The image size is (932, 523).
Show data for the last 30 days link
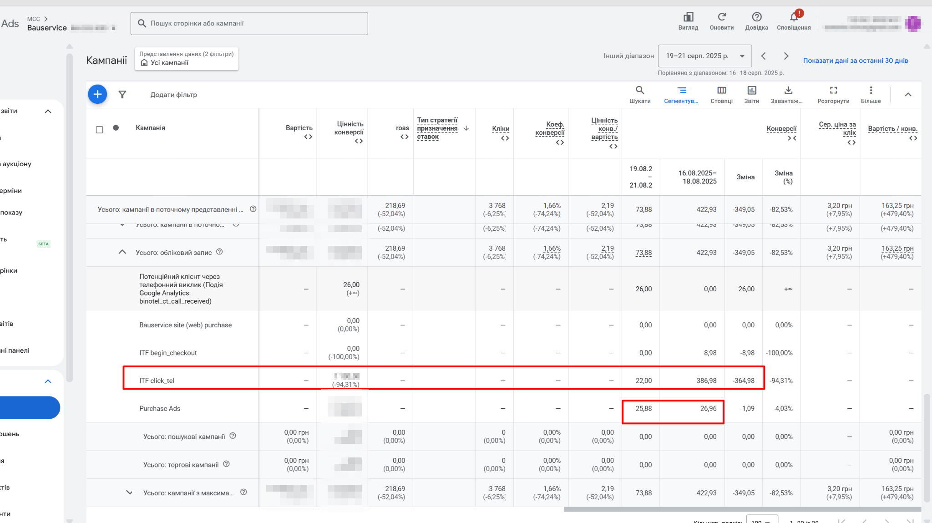click(855, 61)
